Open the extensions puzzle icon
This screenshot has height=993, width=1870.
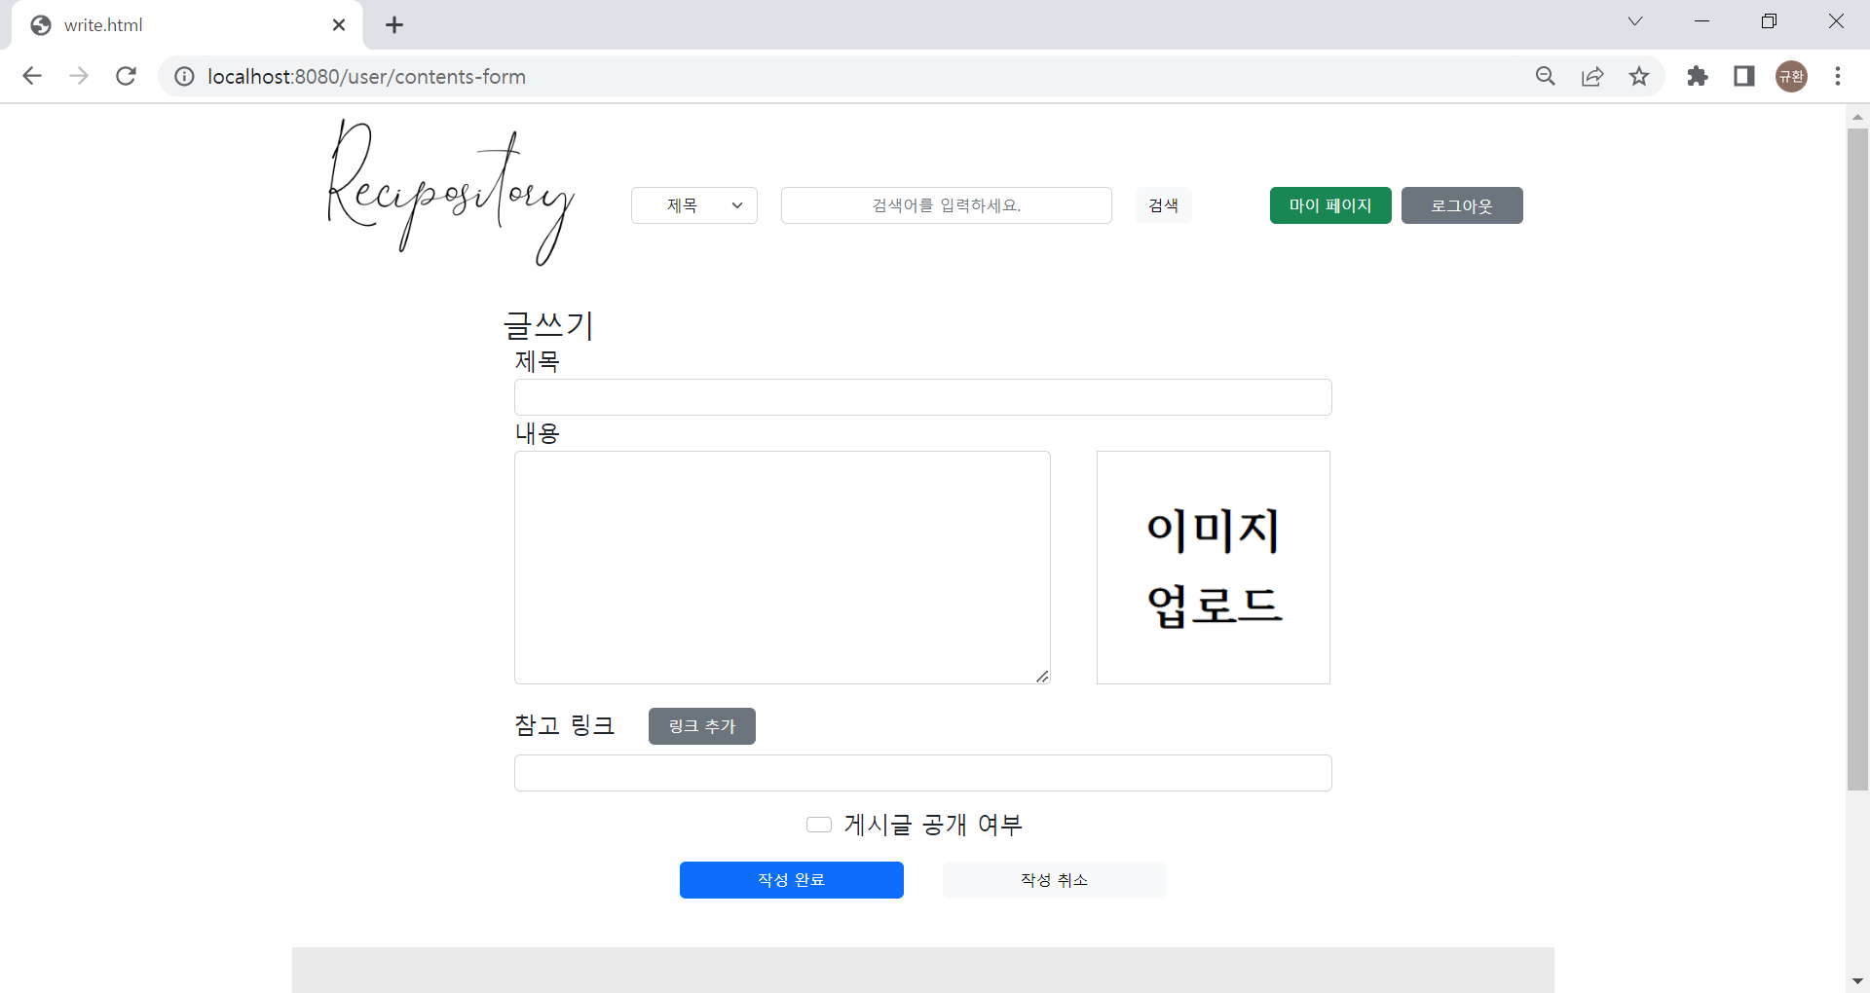coord(1697,76)
